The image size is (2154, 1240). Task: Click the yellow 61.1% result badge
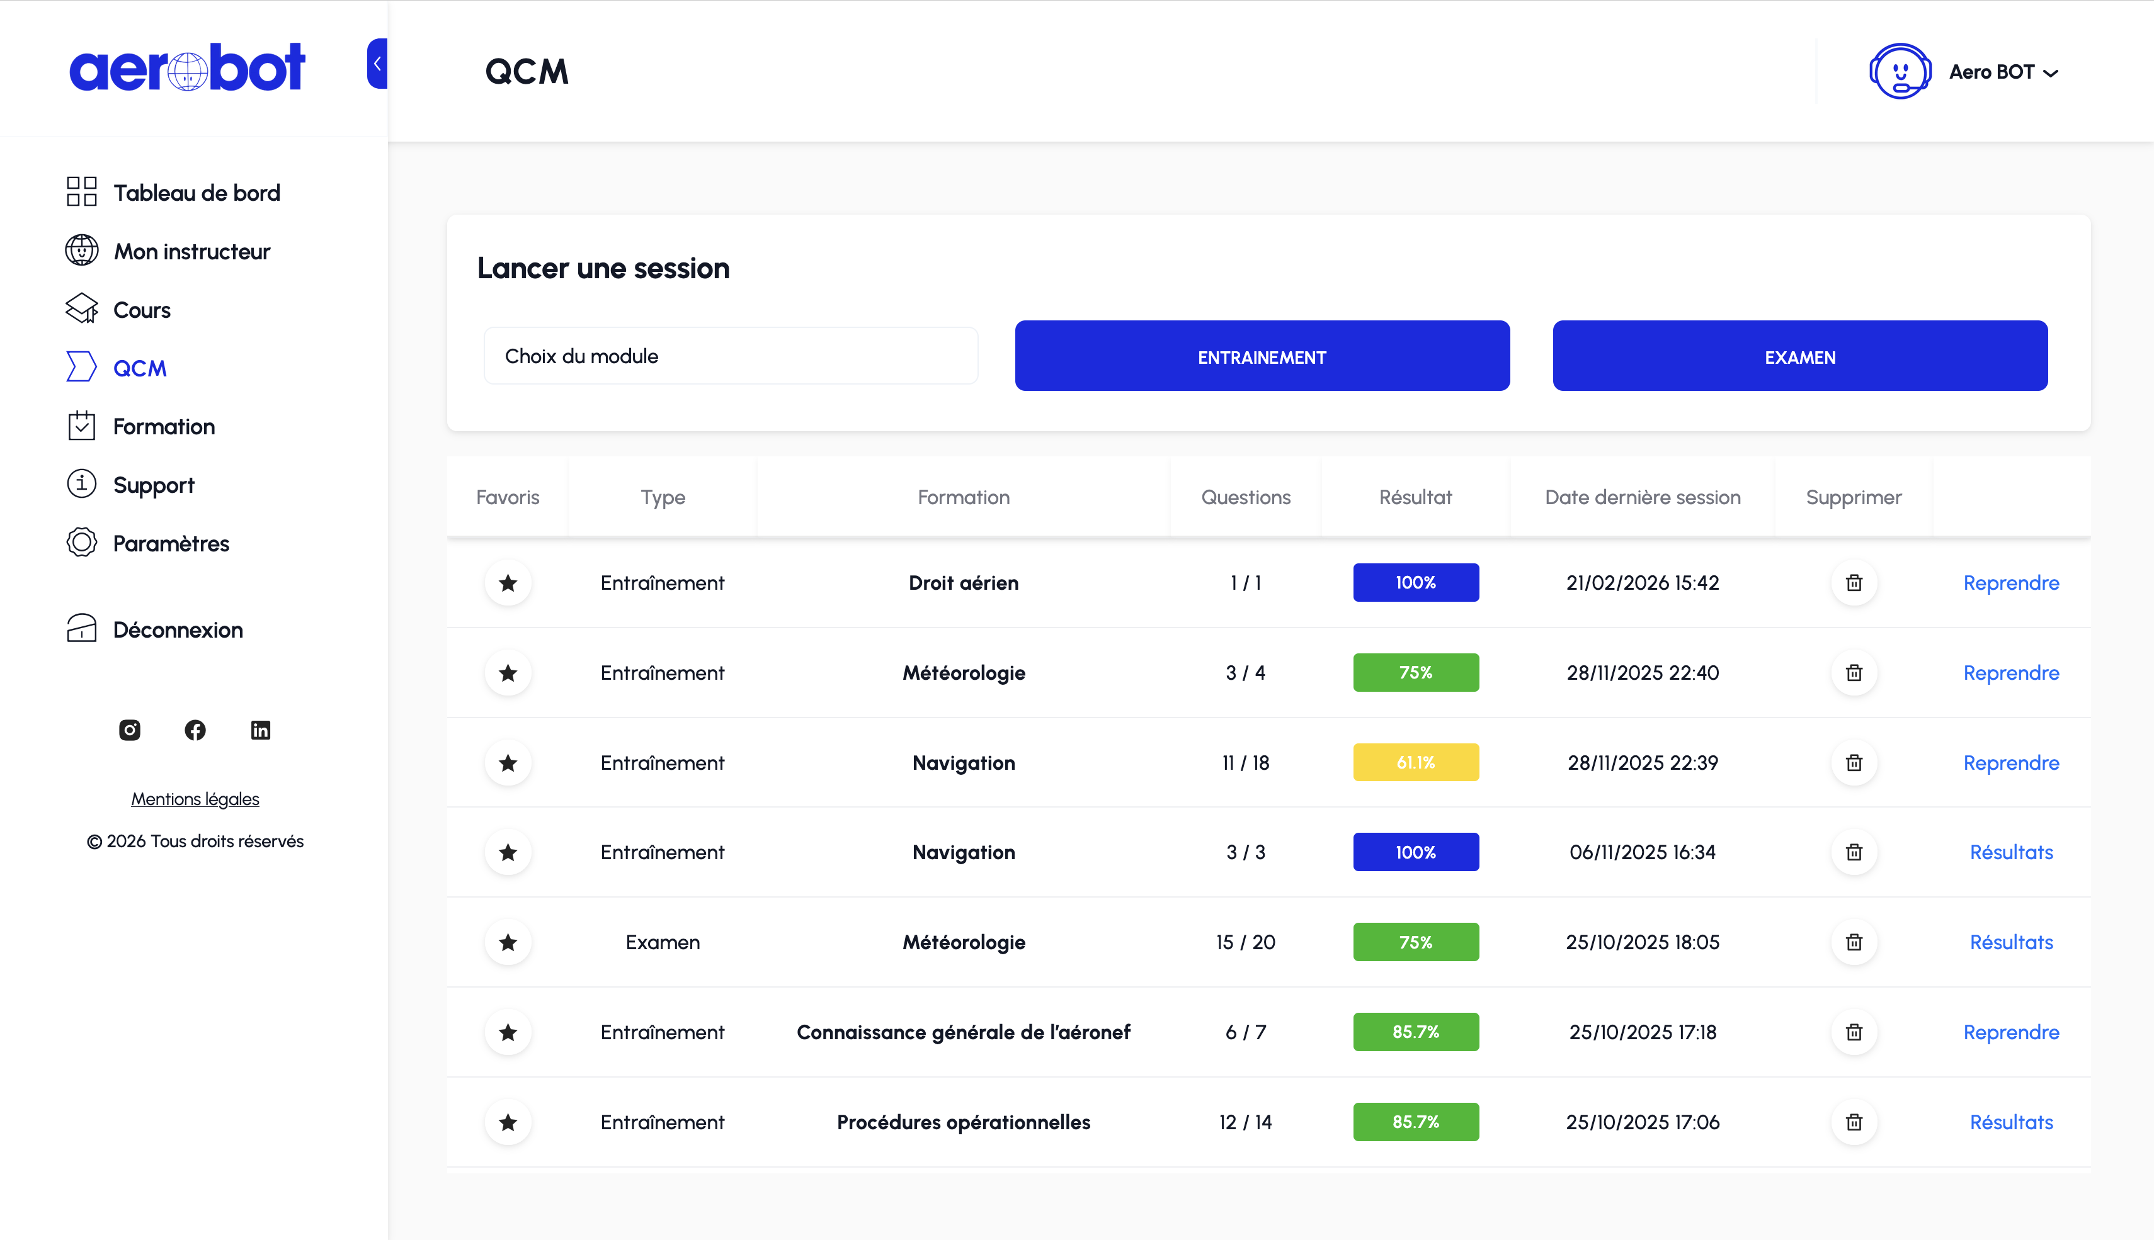[x=1415, y=763]
